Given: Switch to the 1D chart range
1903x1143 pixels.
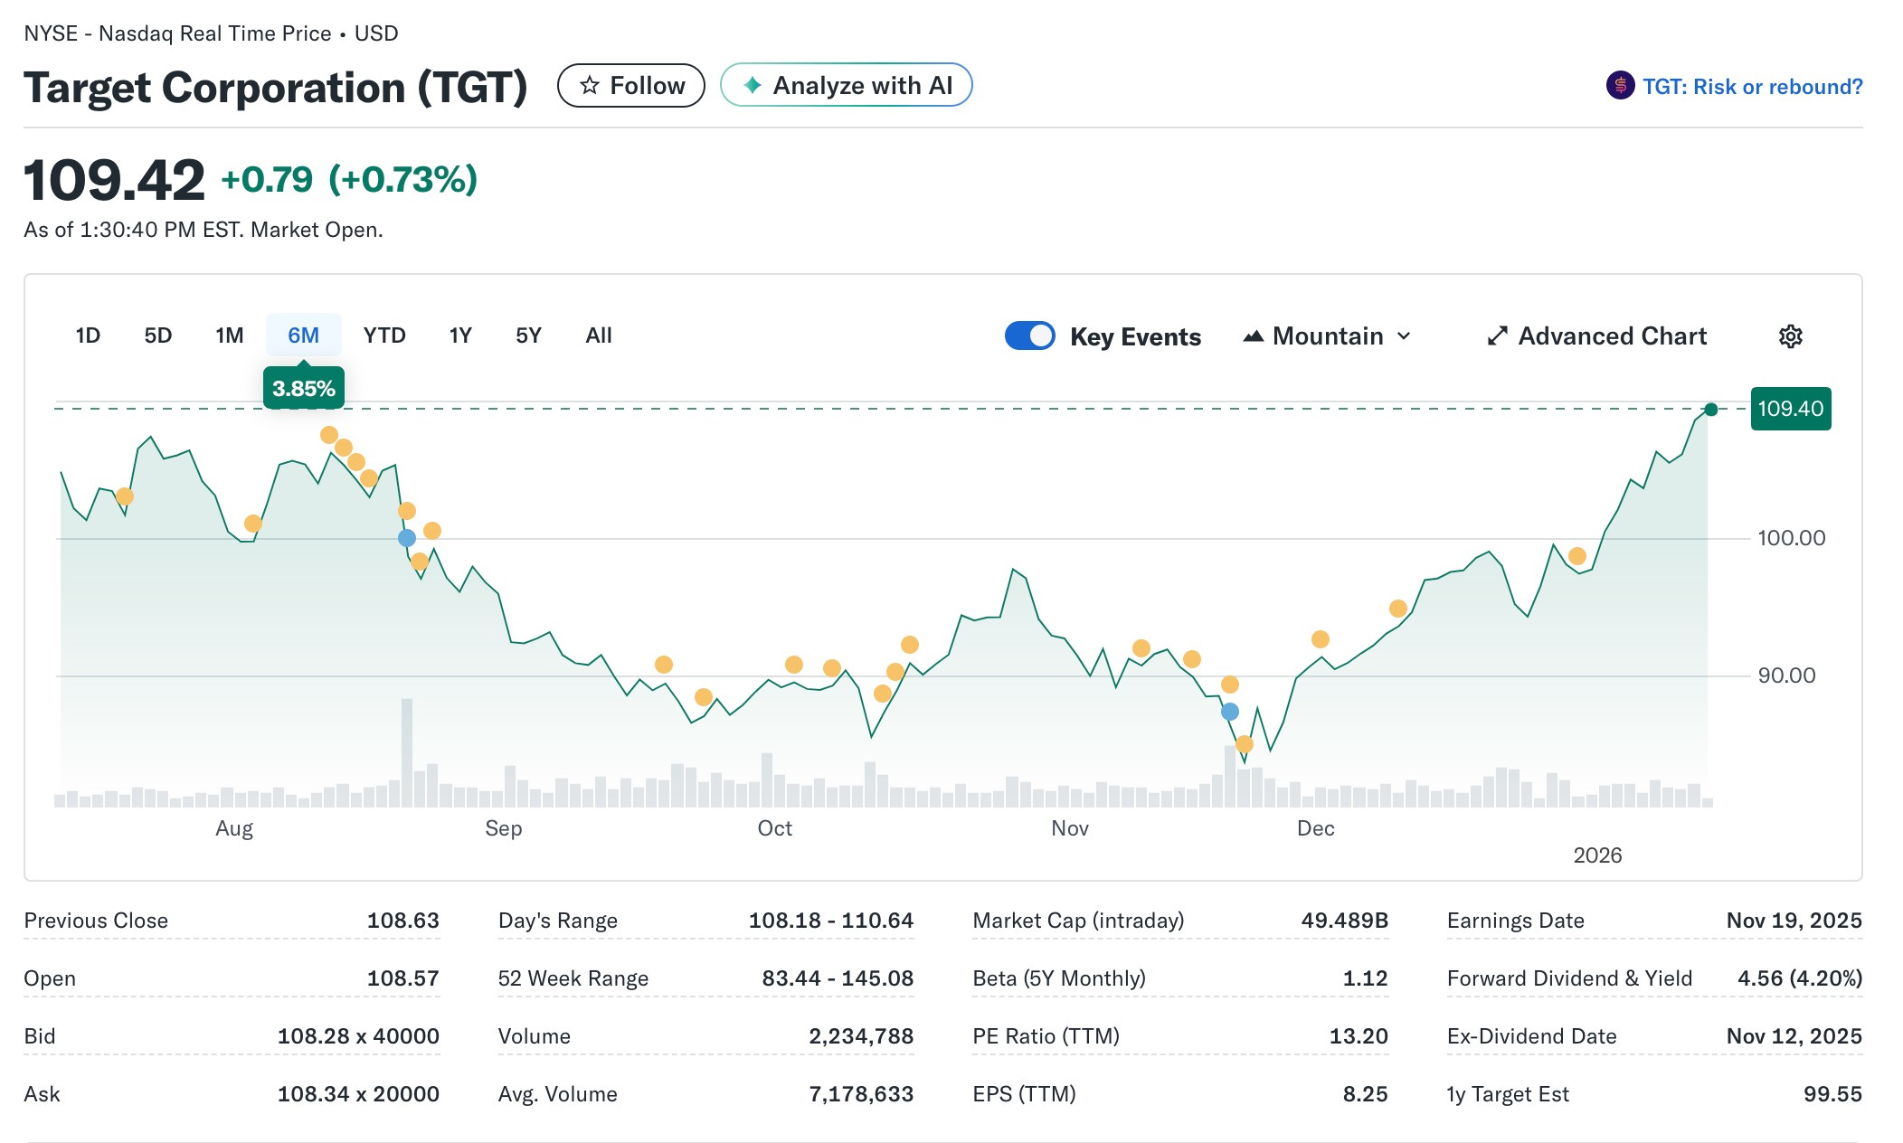Looking at the screenshot, I should point(87,335).
